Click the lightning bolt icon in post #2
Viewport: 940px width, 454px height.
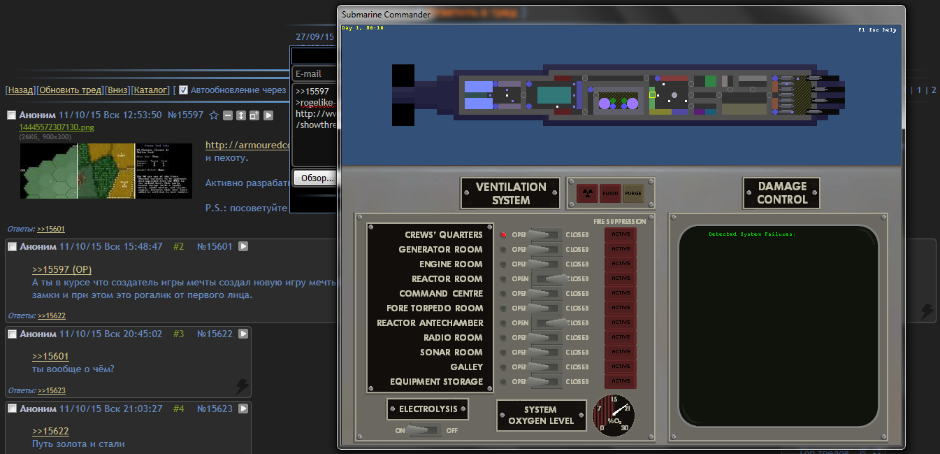click(x=927, y=311)
